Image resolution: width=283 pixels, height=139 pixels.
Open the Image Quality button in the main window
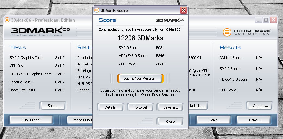80,120
